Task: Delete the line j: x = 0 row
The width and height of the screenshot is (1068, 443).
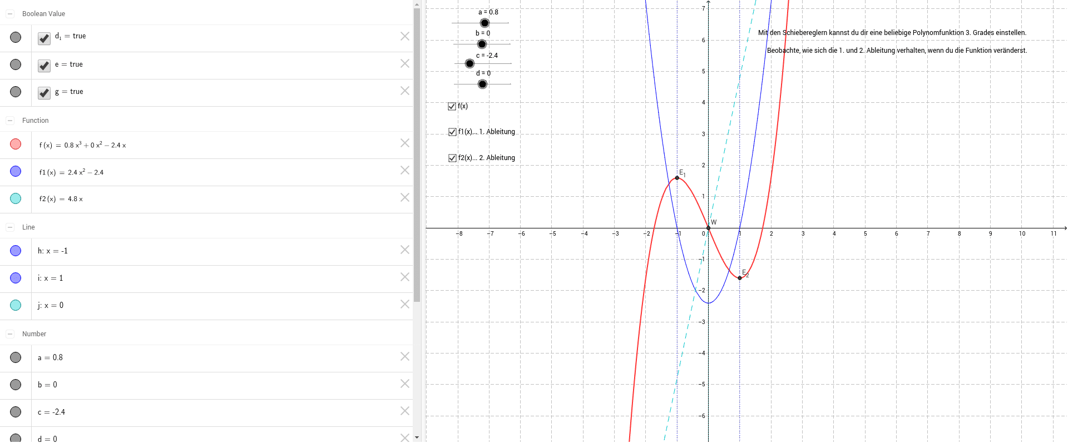Action: coord(405,304)
